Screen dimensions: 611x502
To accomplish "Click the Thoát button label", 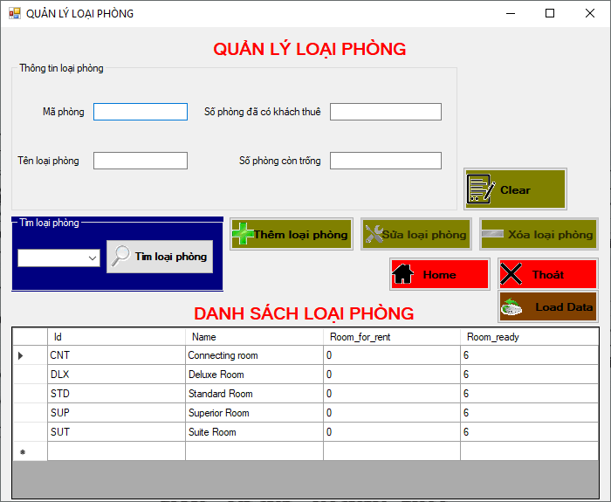I will coord(548,275).
